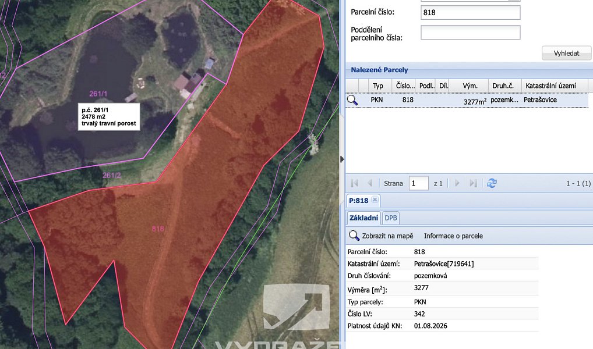This screenshot has width=593, height=349.
Task: Close the P:818 tab
Action: (x=375, y=200)
